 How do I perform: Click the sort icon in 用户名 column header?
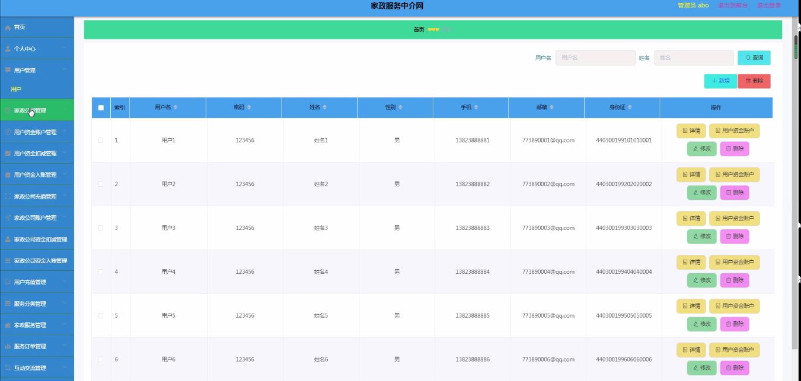point(175,107)
